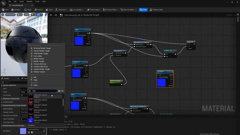This screenshot has height=135, width=240.
Task: Open the viewport Show dropdown
Action: click(x=27, y=15)
